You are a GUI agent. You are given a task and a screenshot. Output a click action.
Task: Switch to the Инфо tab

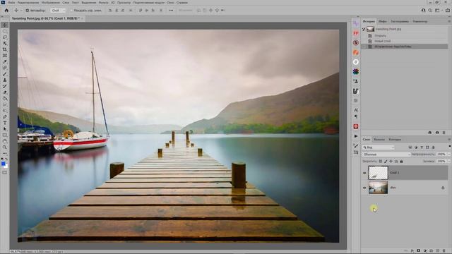click(x=383, y=21)
